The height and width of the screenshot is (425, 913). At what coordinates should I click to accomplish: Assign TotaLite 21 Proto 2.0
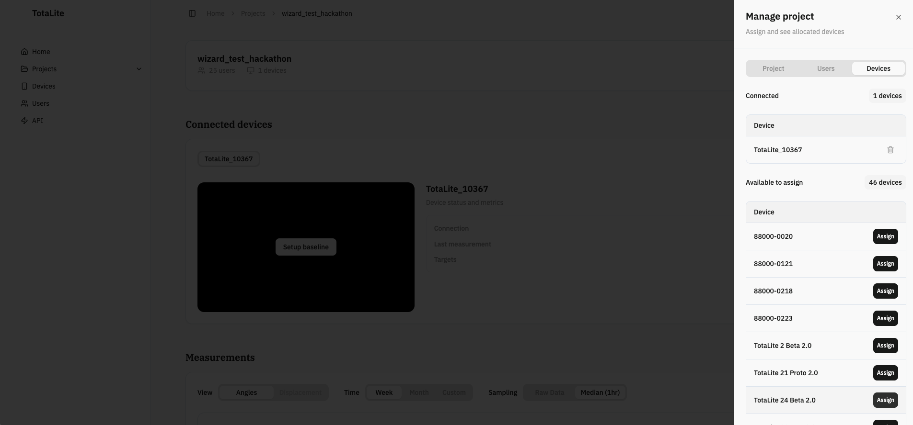coord(885,373)
